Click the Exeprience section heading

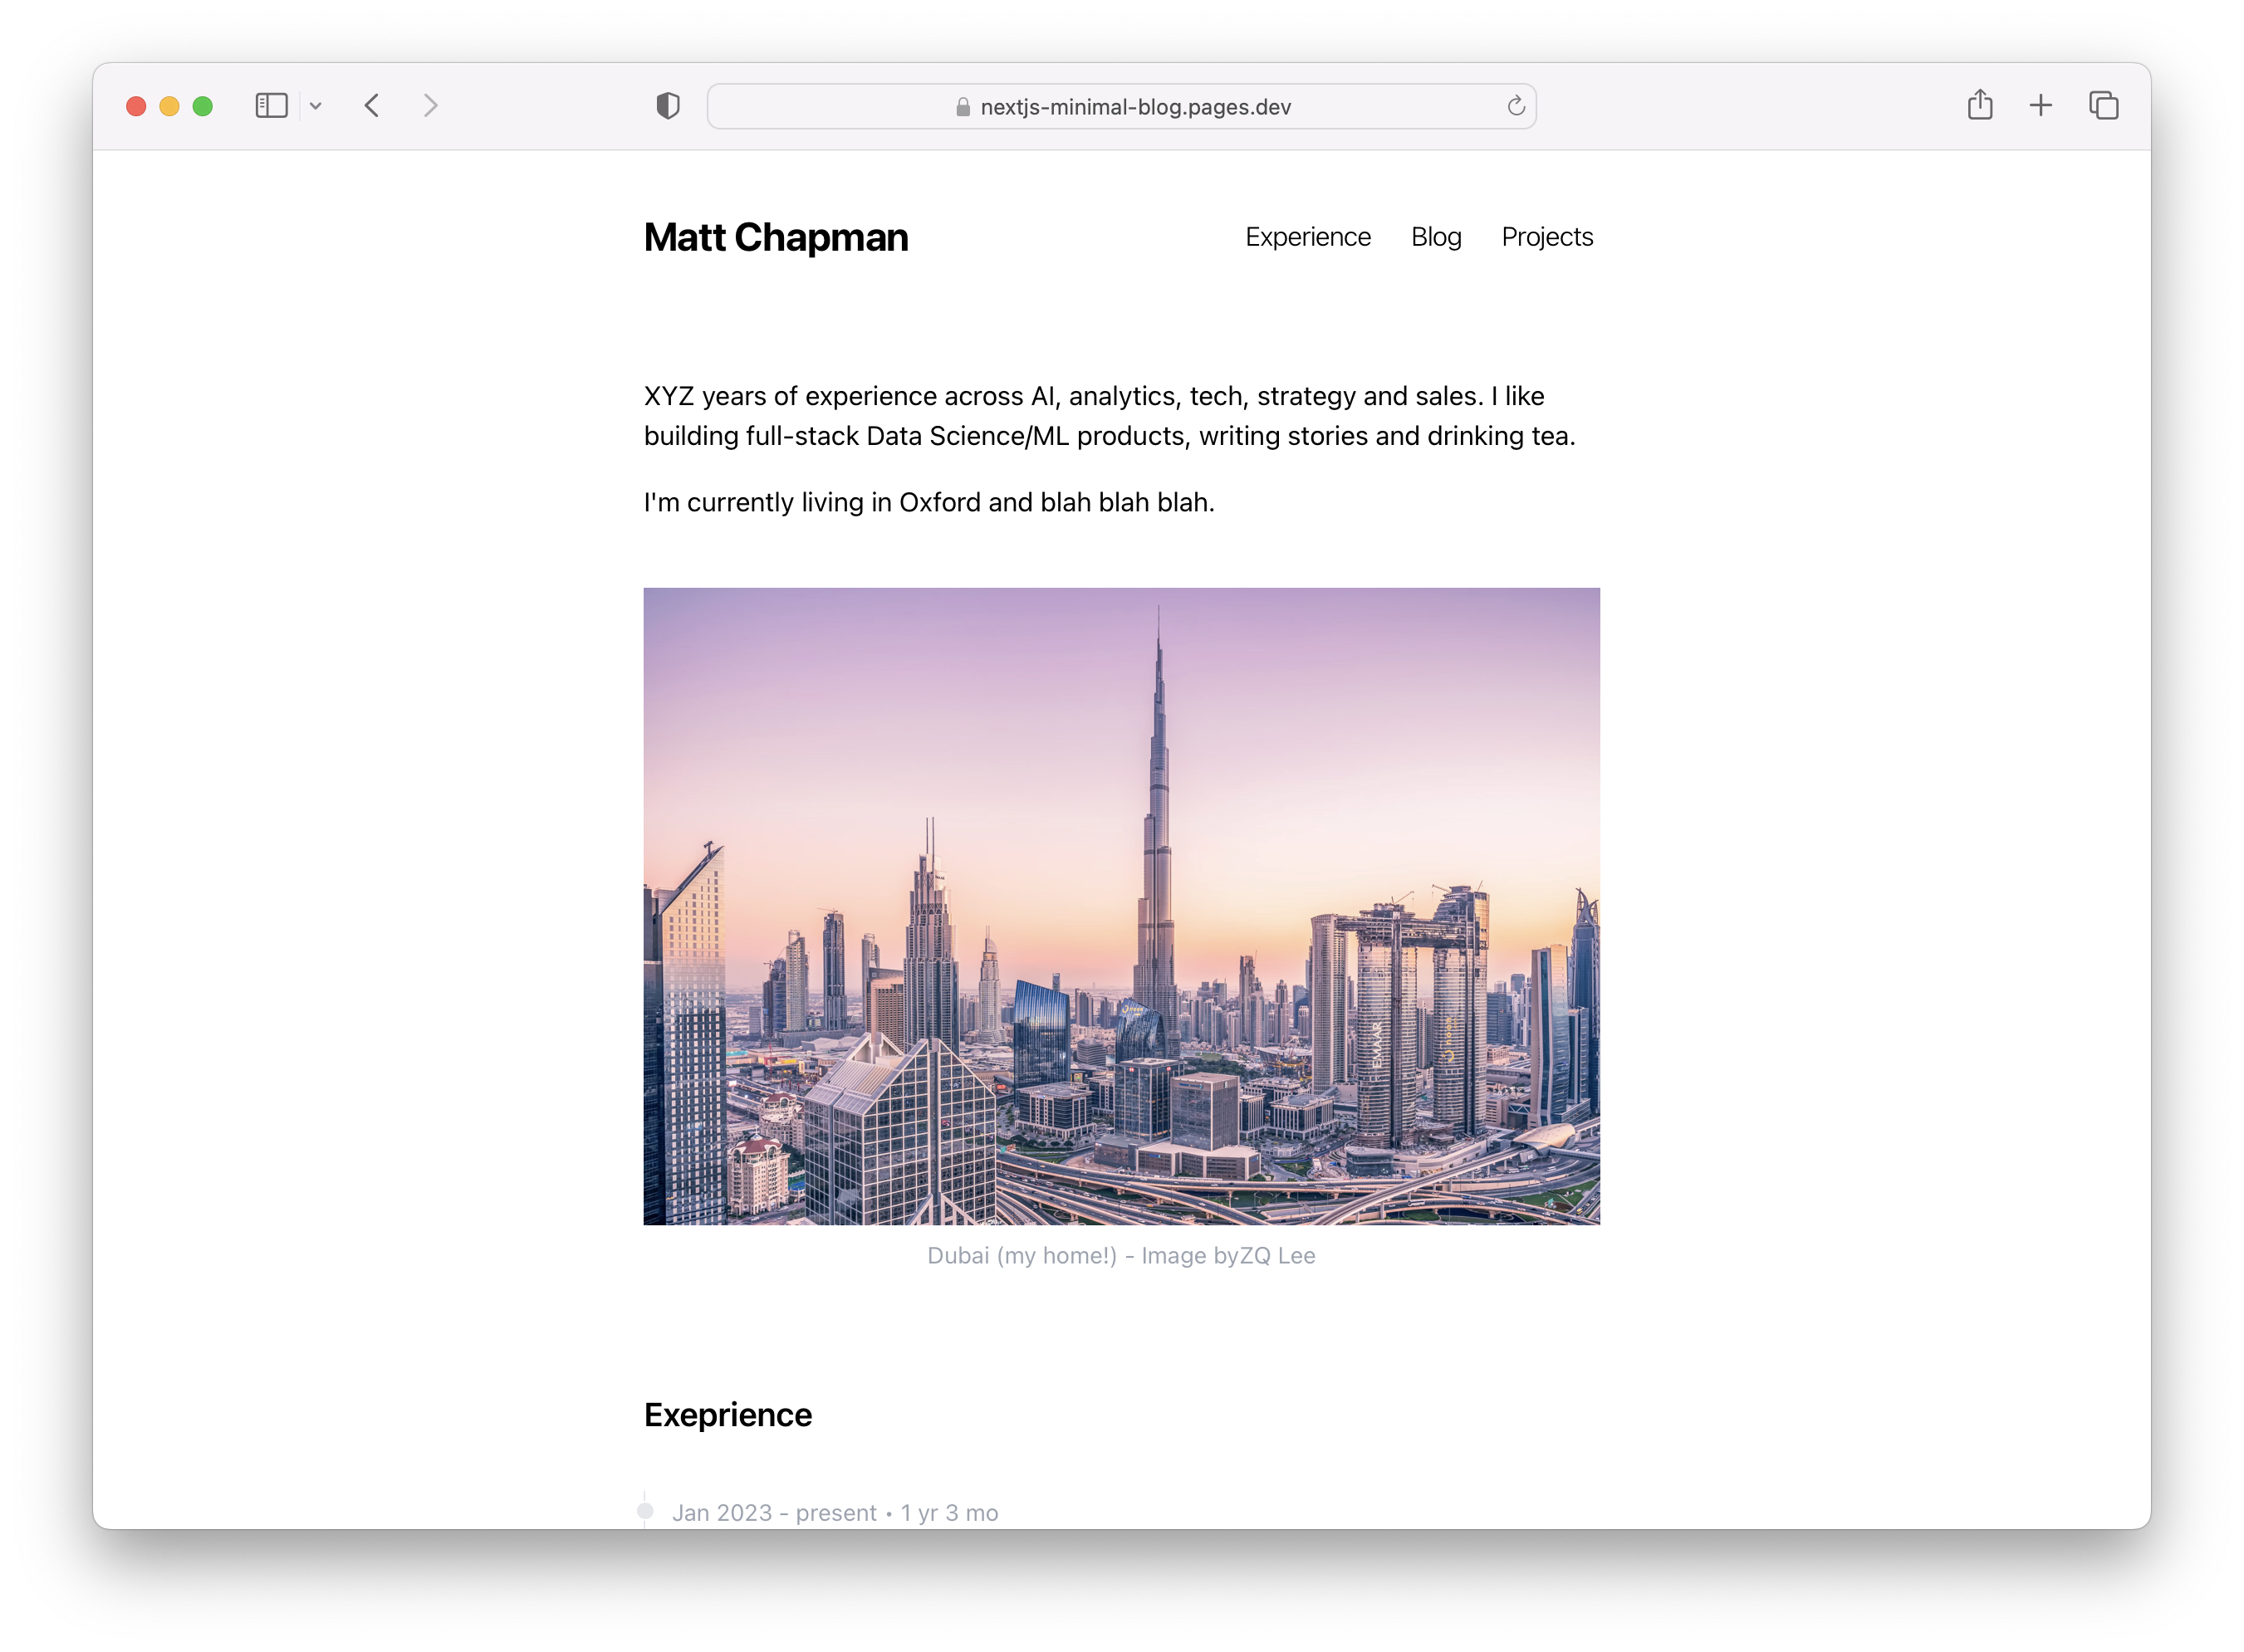728,1415
